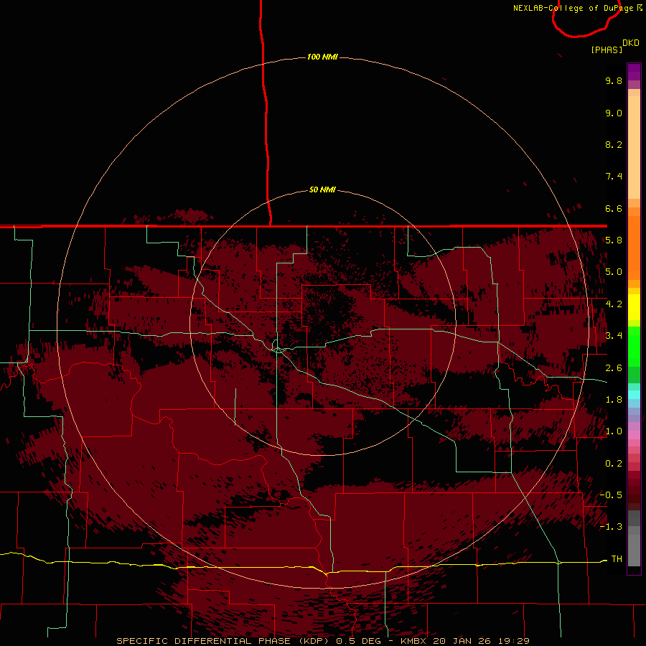Click the 9.0 value on the color scale
Image resolution: width=646 pixels, height=646 pixels.
[614, 113]
